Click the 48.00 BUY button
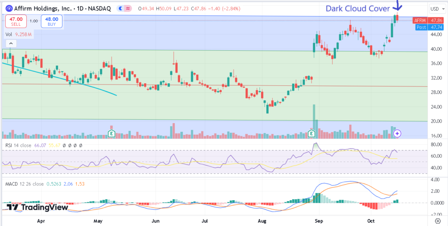448x226 pixels. pos(52,21)
